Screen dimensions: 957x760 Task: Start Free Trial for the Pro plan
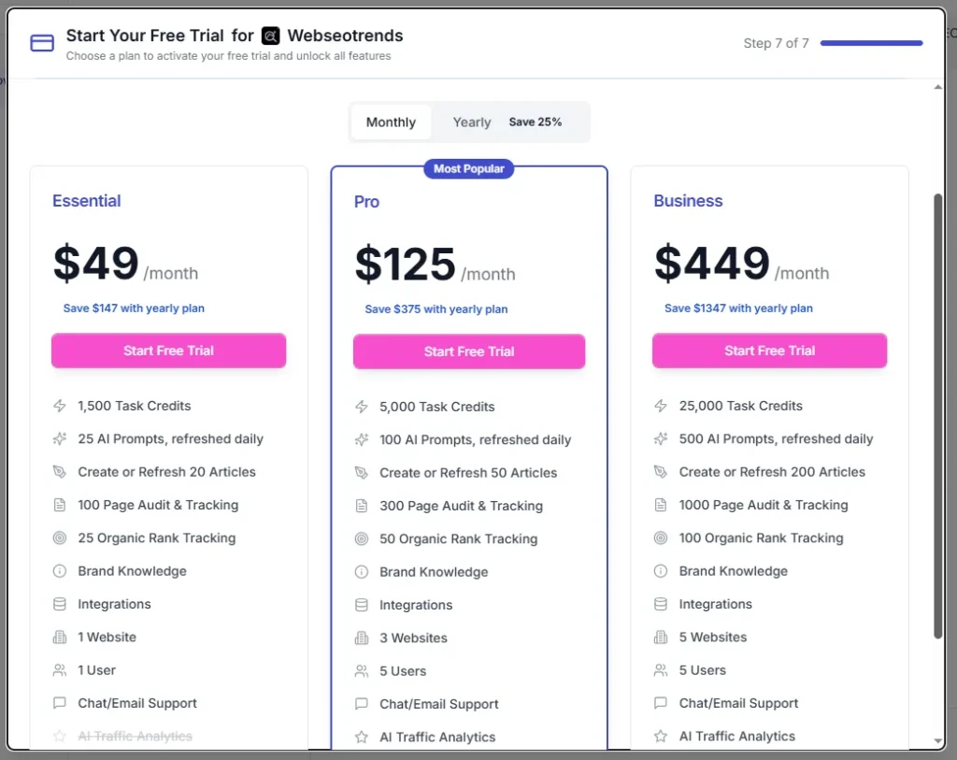468,351
